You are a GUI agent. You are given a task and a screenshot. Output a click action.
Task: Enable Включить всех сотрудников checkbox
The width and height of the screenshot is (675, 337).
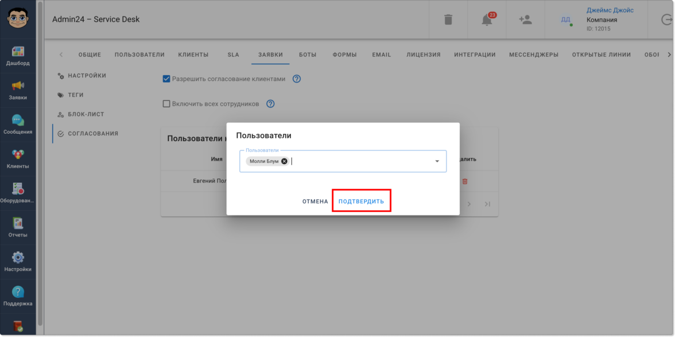[x=166, y=104]
